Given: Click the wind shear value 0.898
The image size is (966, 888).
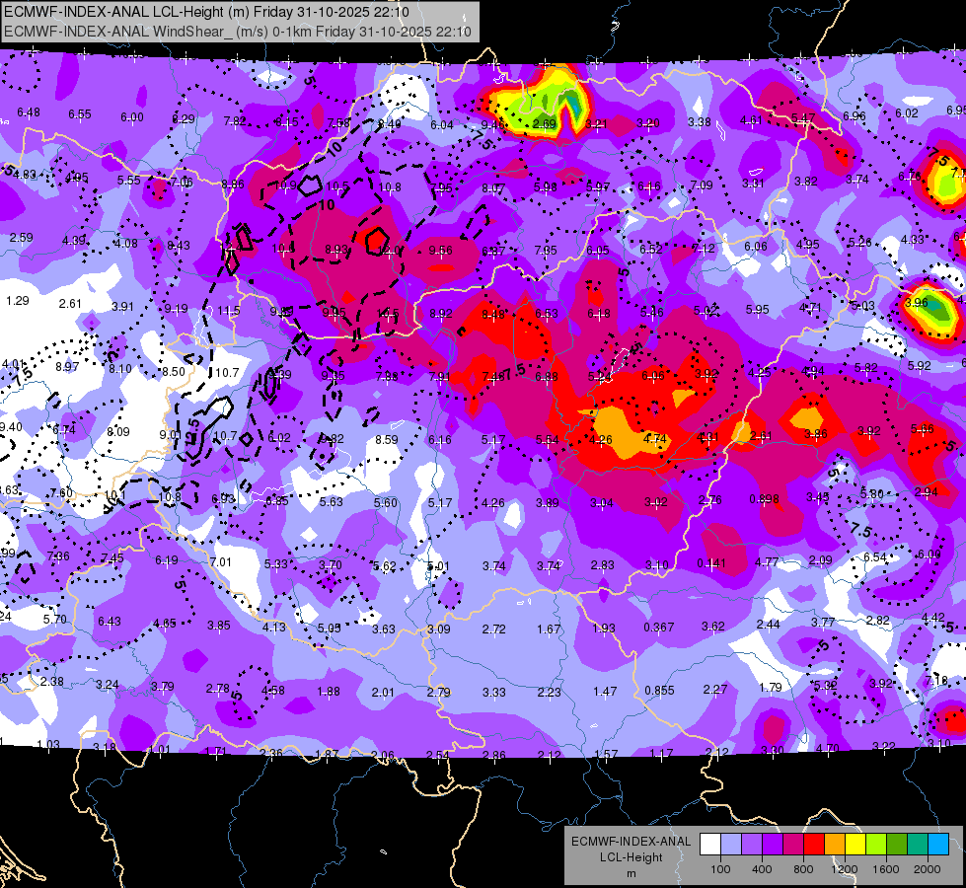Looking at the screenshot, I should point(764,499).
